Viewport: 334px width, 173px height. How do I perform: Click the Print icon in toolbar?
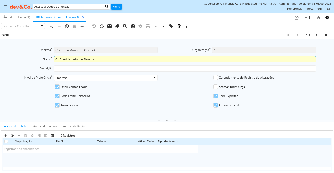click(148, 26)
